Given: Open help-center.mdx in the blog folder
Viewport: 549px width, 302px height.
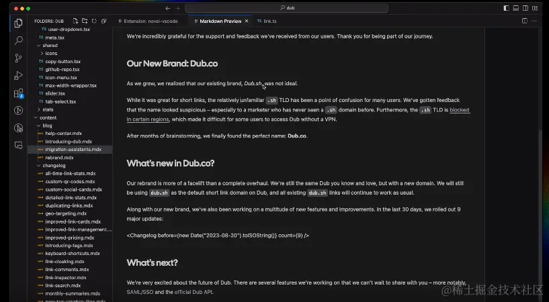Looking at the screenshot, I should pos(63,134).
